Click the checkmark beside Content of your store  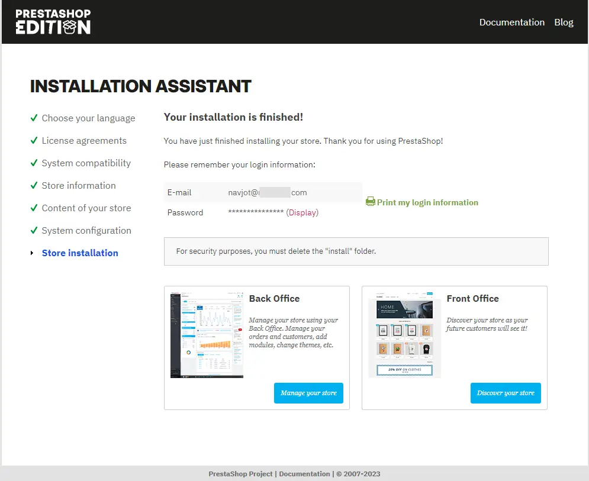(x=34, y=208)
